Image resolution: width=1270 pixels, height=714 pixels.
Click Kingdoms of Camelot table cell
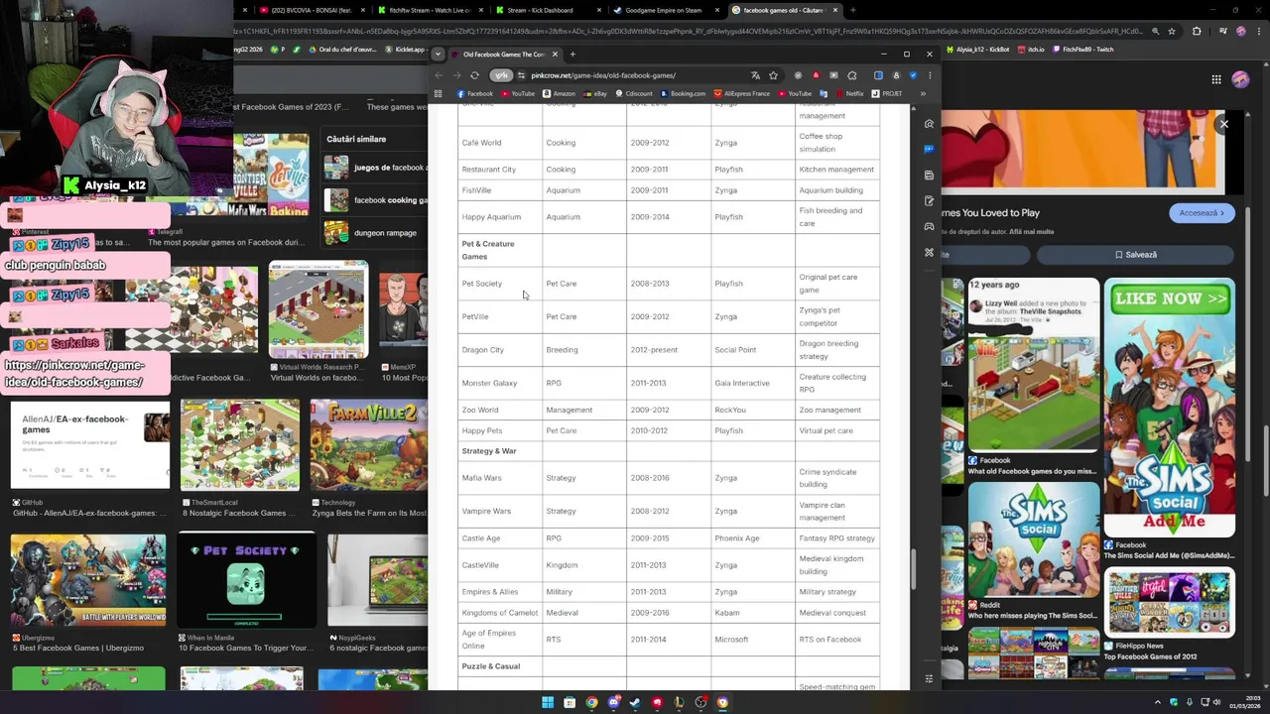click(x=499, y=613)
